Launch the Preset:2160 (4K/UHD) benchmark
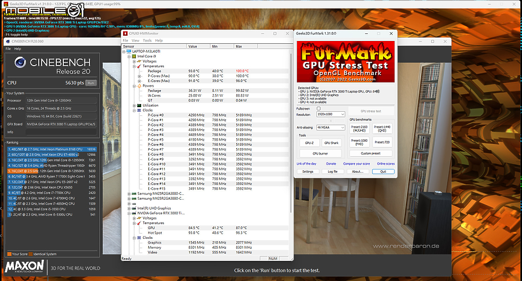This screenshot has width=522, height=281. pyautogui.click(x=359, y=129)
